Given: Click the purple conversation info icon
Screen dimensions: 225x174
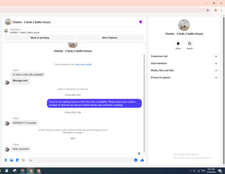Looking at the screenshot, I should (x=140, y=22).
